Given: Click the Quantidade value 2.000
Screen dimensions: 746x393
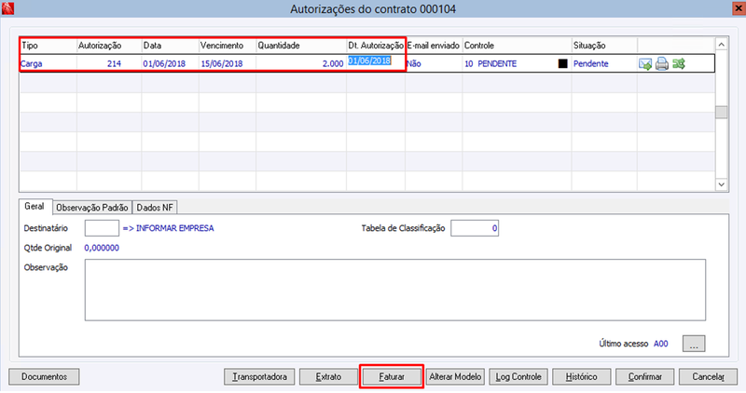Looking at the screenshot, I should pos(301,63).
